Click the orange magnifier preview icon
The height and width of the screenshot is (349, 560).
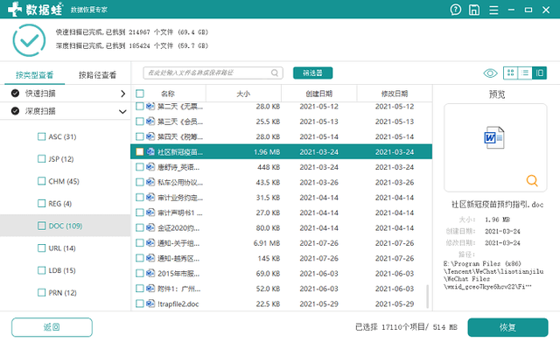(532, 180)
